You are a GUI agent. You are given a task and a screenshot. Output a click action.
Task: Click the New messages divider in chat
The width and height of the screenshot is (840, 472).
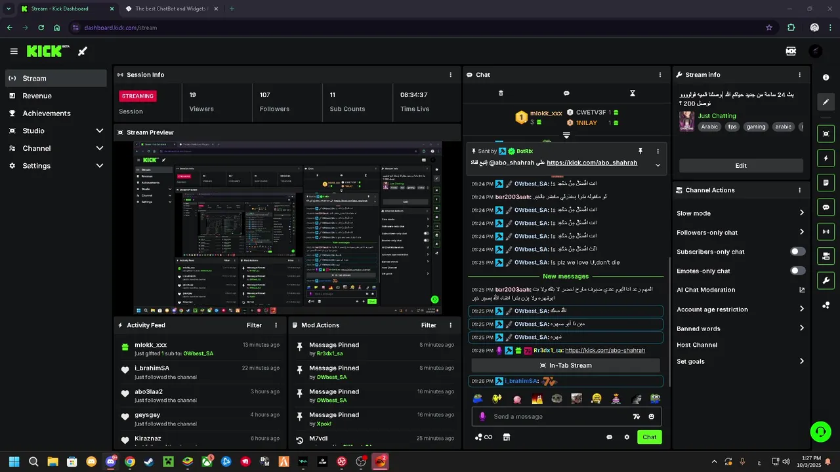[566, 276]
